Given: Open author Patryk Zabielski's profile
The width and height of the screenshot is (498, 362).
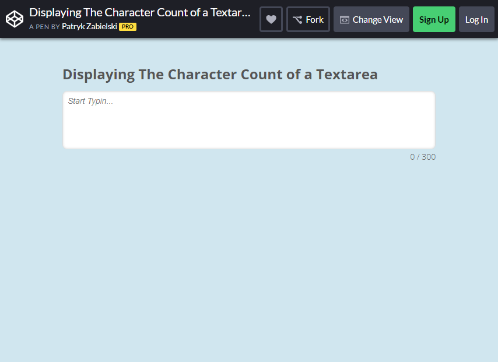Looking at the screenshot, I should tap(89, 27).
